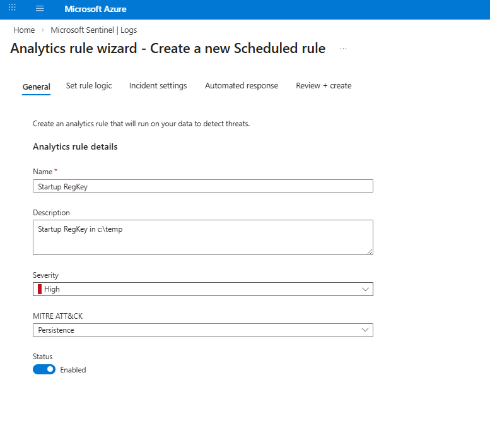Switch to the Set rule logic tab

89,86
